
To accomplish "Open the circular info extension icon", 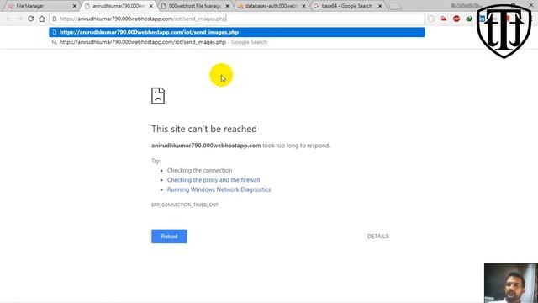I will pyautogui.click(x=431, y=19).
